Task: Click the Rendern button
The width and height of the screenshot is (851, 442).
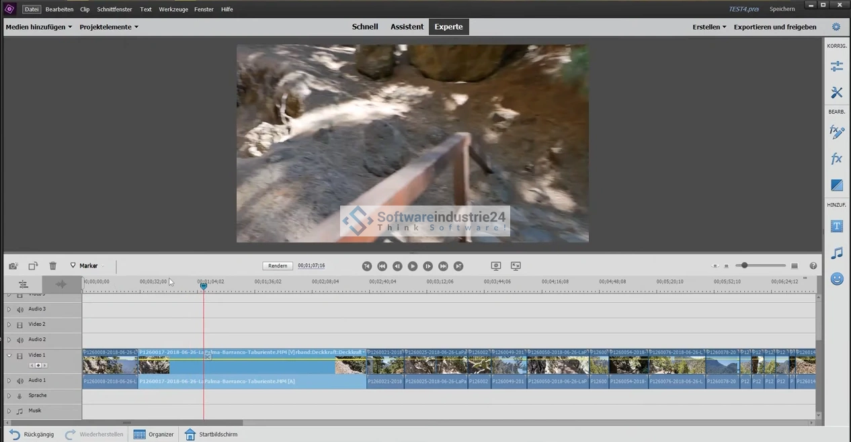Action: pyautogui.click(x=278, y=266)
